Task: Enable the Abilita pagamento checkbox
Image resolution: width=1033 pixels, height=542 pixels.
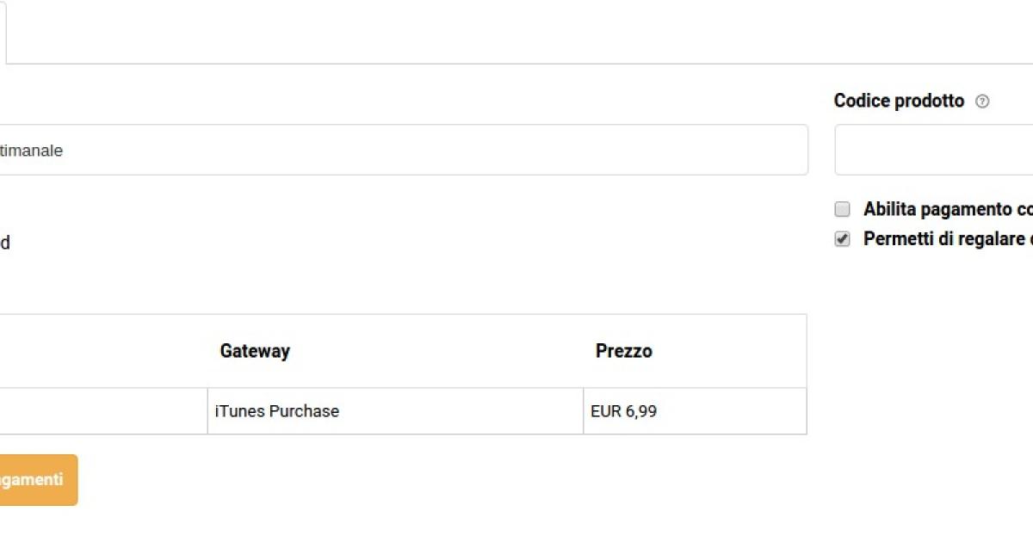Action: coord(843,209)
